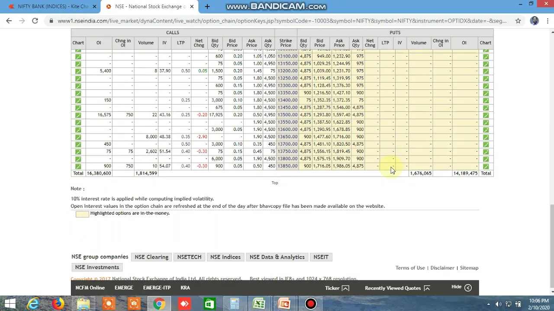Expand Recently Viewed Quotes panel
Screen dimensions: 554x311
click(397, 288)
